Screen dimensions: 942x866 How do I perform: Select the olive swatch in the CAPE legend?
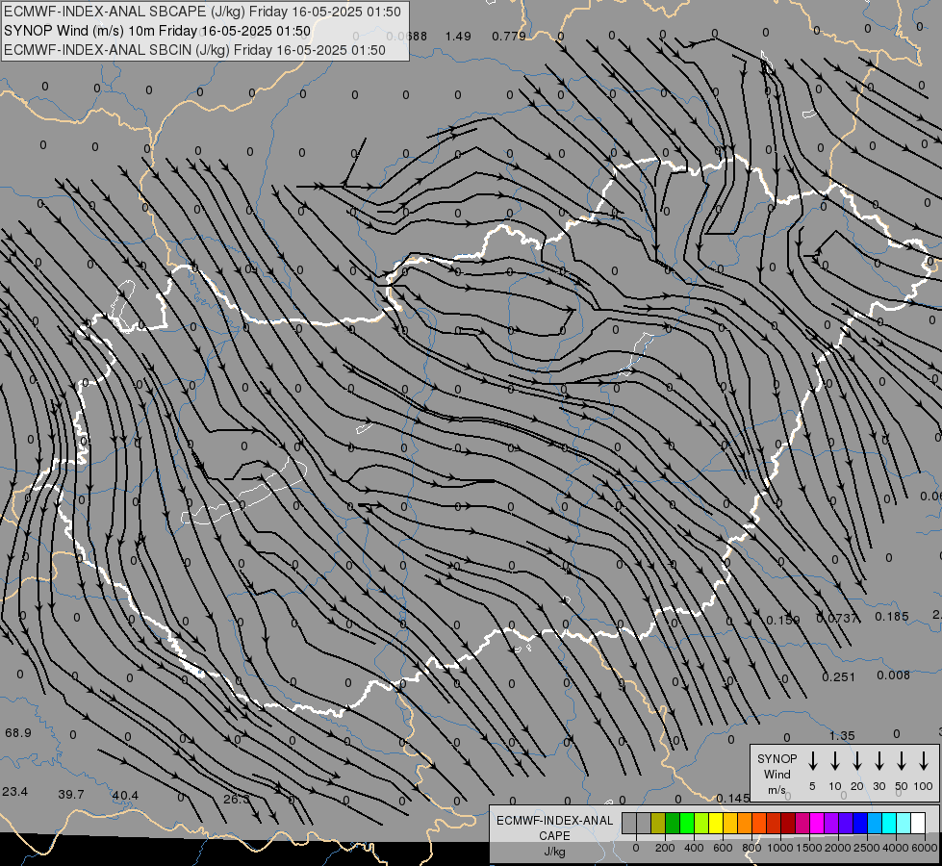coord(658,823)
